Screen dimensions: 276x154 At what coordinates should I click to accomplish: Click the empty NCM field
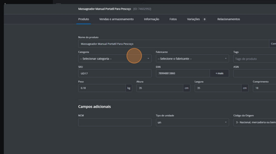pyautogui.click(x=115, y=122)
